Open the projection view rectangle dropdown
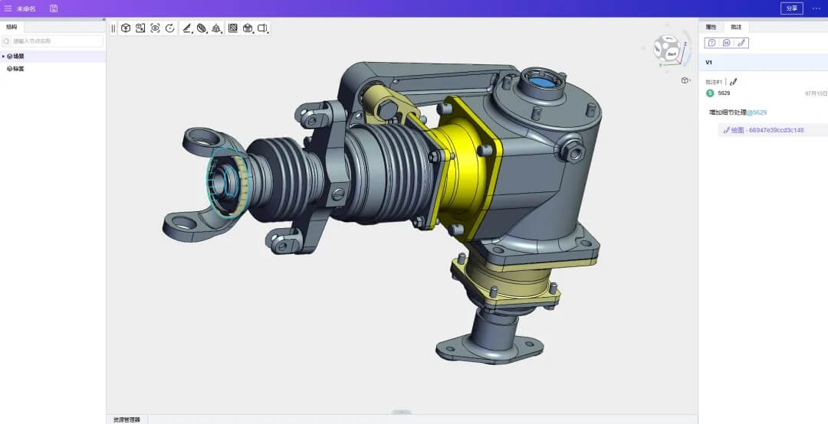828x424 pixels. coord(263,28)
